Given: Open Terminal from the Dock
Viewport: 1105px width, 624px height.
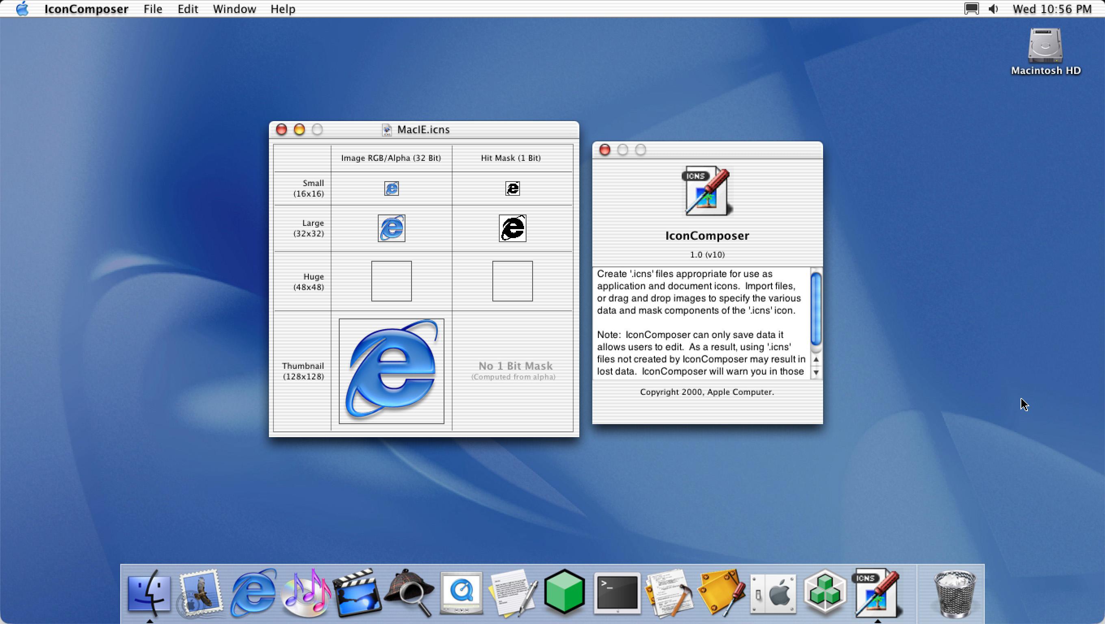Looking at the screenshot, I should click(617, 594).
